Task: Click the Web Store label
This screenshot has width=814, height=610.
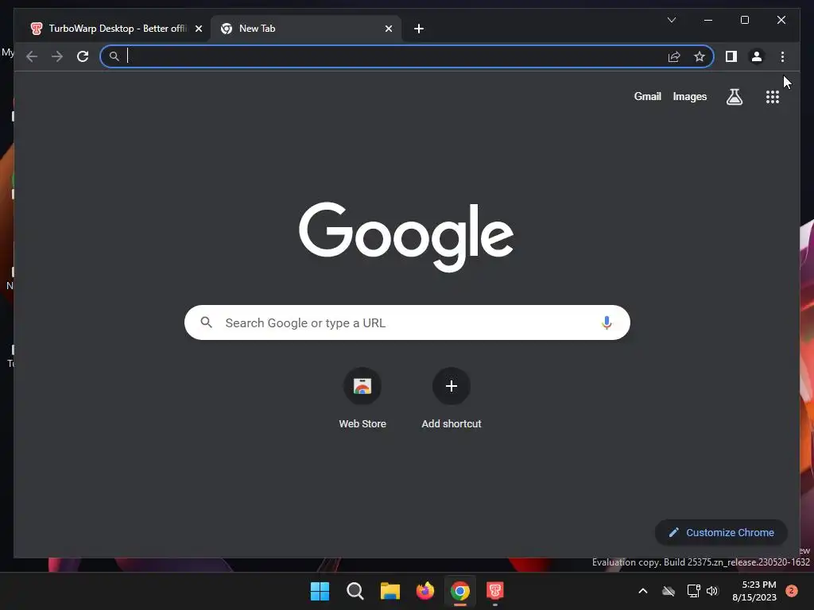Action: tap(362, 424)
